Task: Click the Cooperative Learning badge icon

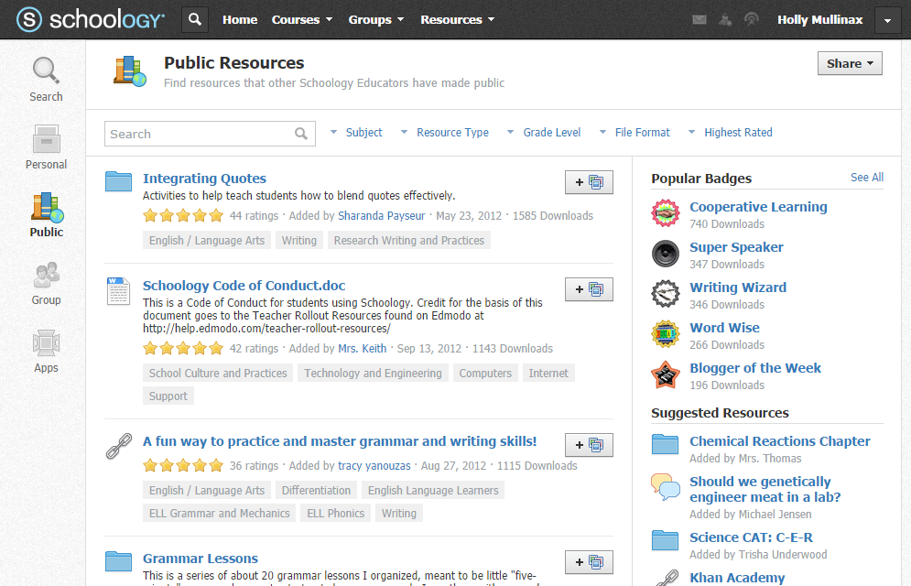Action: [x=666, y=213]
